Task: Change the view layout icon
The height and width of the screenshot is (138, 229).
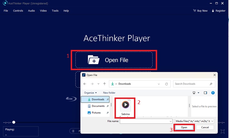Action: coord(194,93)
